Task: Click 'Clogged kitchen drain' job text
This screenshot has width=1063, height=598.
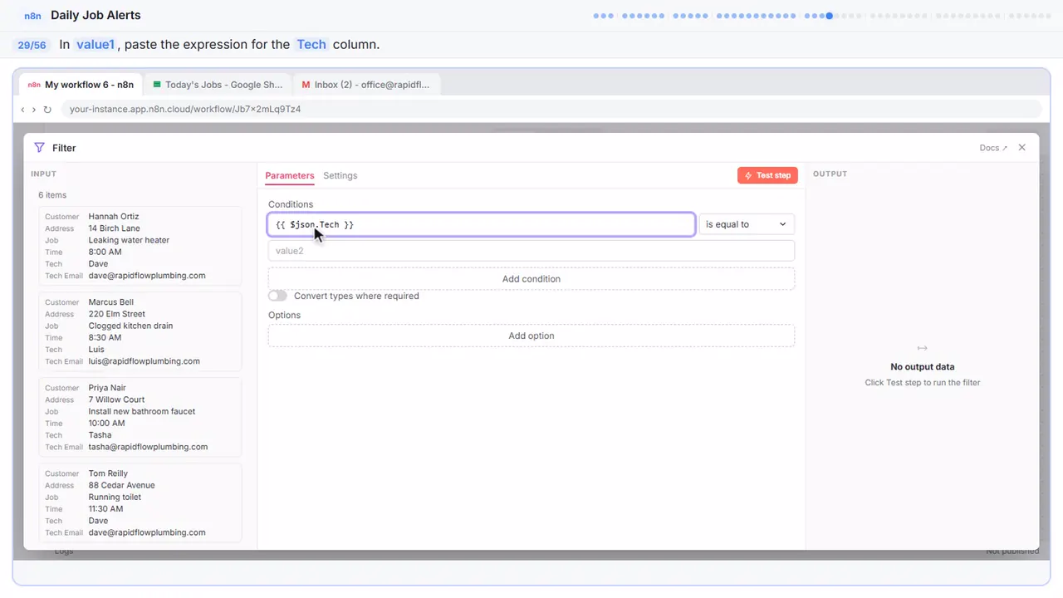Action: click(130, 326)
